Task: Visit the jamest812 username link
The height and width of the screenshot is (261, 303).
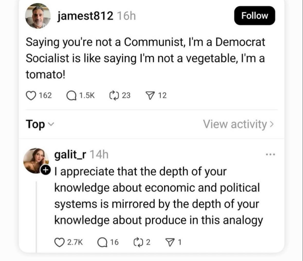Action: pyautogui.click(x=85, y=16)
